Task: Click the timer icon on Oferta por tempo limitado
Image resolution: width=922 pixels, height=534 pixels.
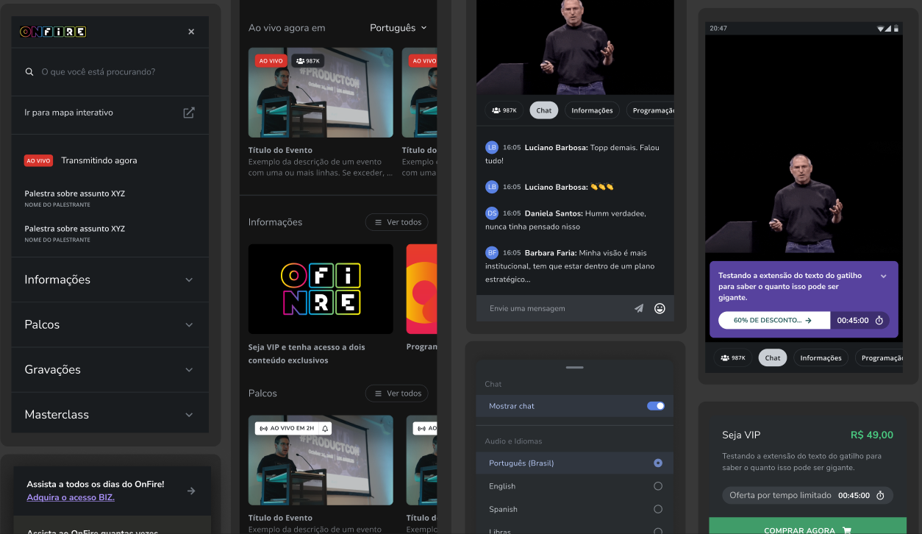Action: (880, 496)
